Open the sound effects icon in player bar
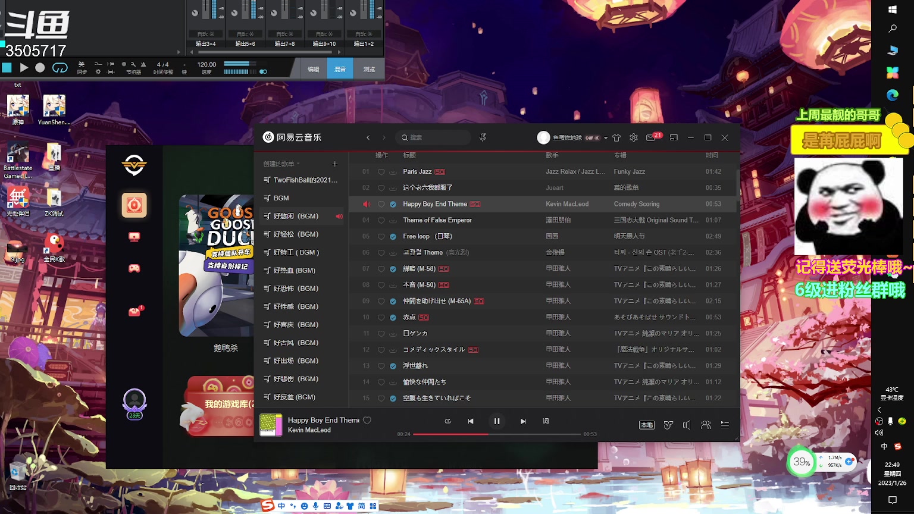The image size is (914, 514). click(x=668, y=425)
